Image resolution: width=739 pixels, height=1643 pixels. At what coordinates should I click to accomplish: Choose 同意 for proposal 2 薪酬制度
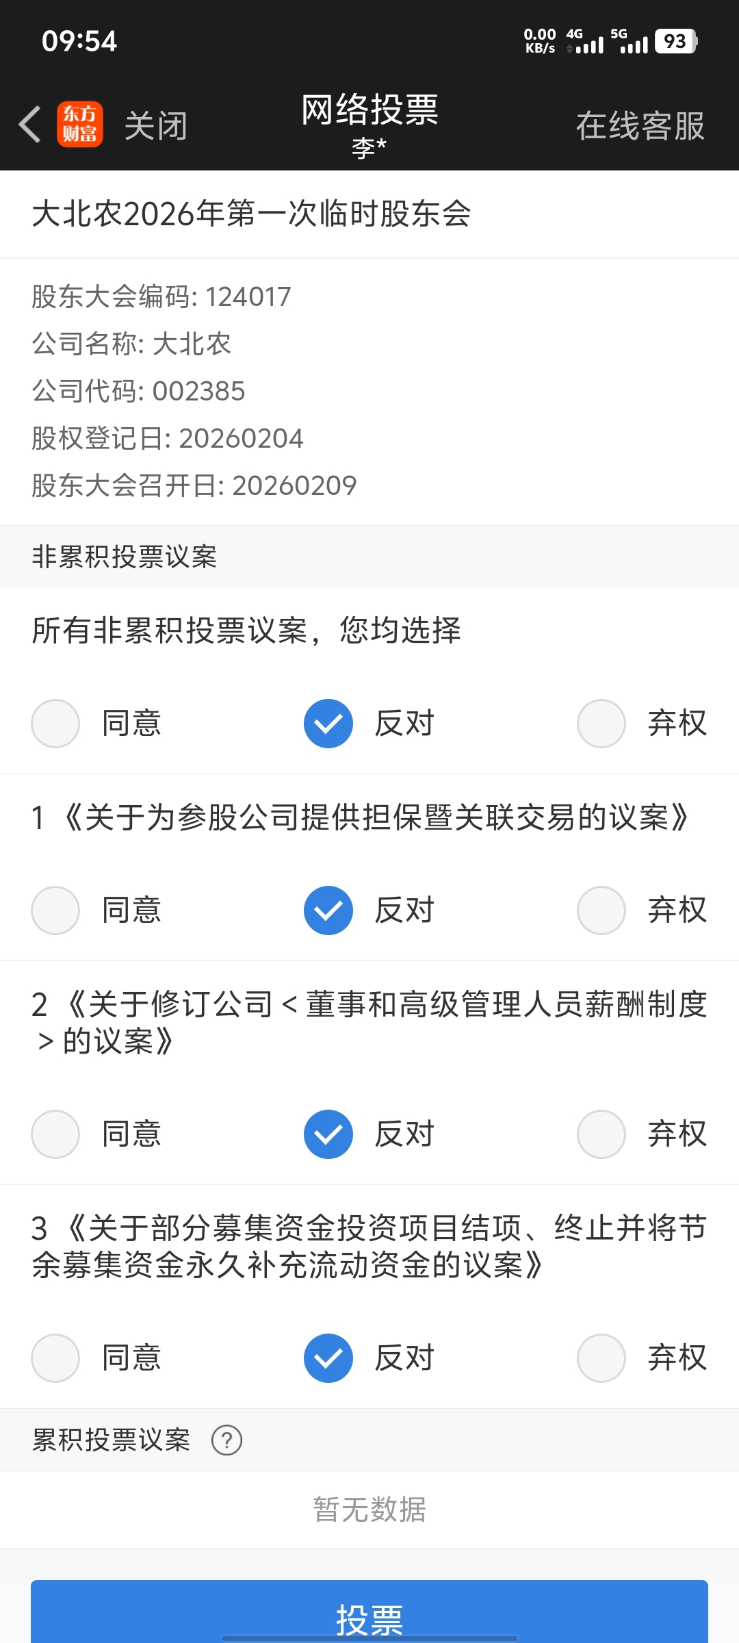click(55, 1134)
